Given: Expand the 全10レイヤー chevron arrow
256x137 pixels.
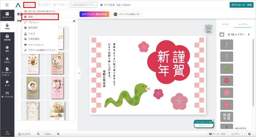Looking at the screenshot, I should tap(249, 34).
